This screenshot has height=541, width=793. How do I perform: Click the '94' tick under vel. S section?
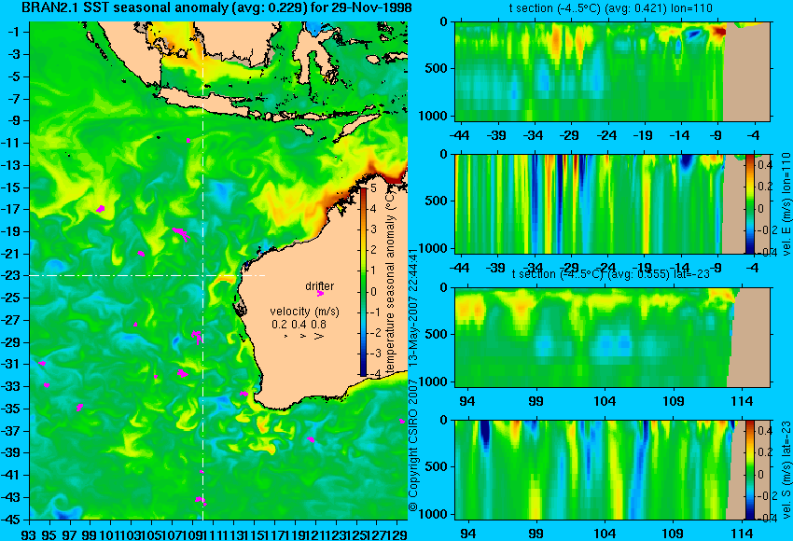[x=467, y=534]
